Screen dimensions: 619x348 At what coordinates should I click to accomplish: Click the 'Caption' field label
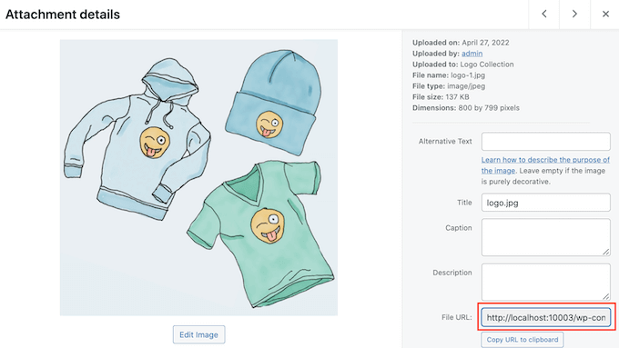click(458, 228)
